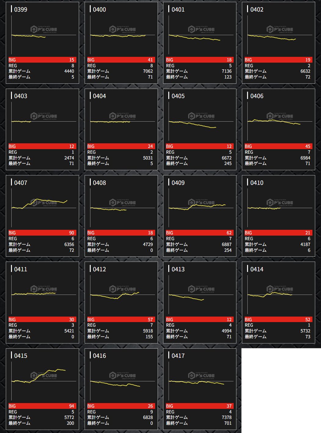
Task: Click the red BIG 90 bar on machine 0407
Action: click(x=42, y=233)
